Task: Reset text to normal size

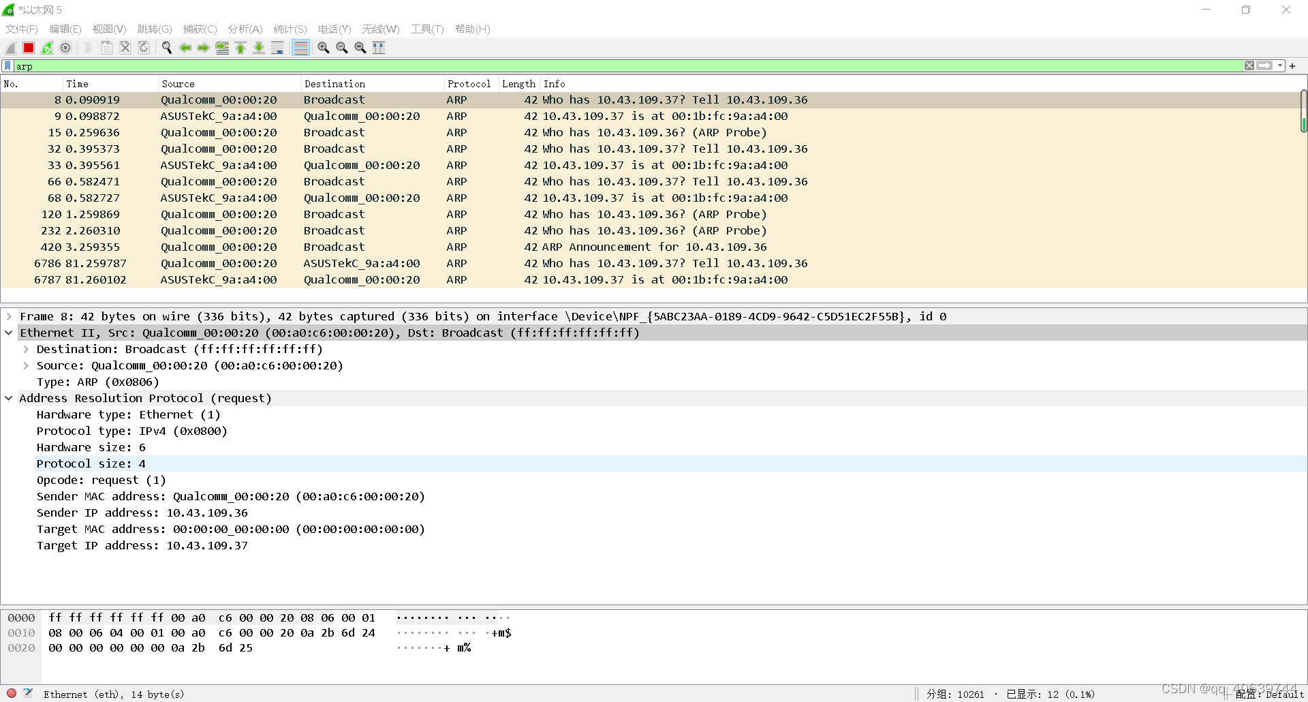Action: tap(360, 48)
